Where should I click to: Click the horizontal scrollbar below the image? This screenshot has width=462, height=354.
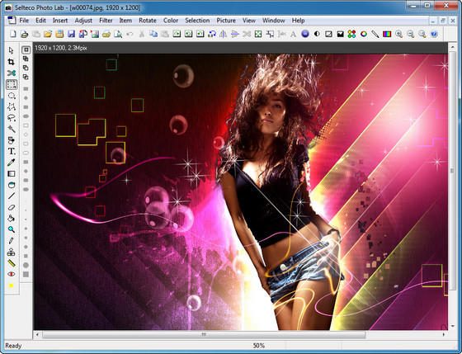click(x=204, y=335)
